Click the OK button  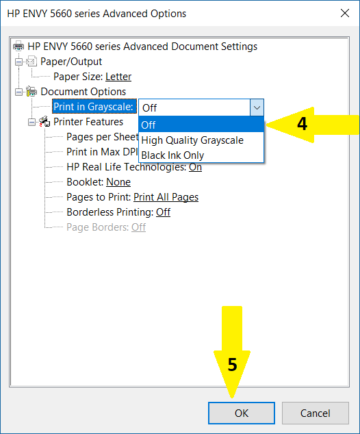click(x=242, y=413)
